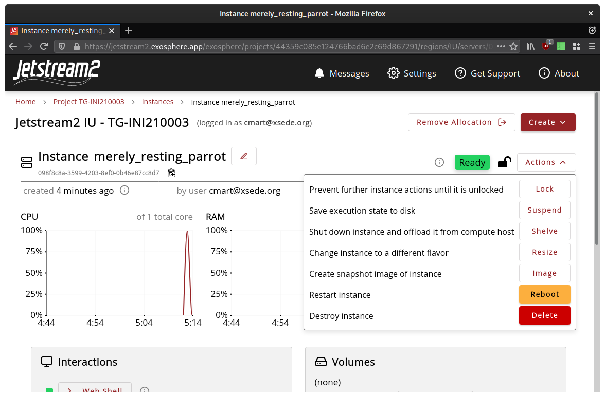Toggle the instance unlocked padlock icon
The height and width of the screenshot is (397, 605).
pos(504,162)
